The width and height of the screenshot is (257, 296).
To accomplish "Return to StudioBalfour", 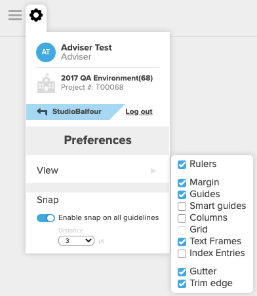I will click(75, 112).
